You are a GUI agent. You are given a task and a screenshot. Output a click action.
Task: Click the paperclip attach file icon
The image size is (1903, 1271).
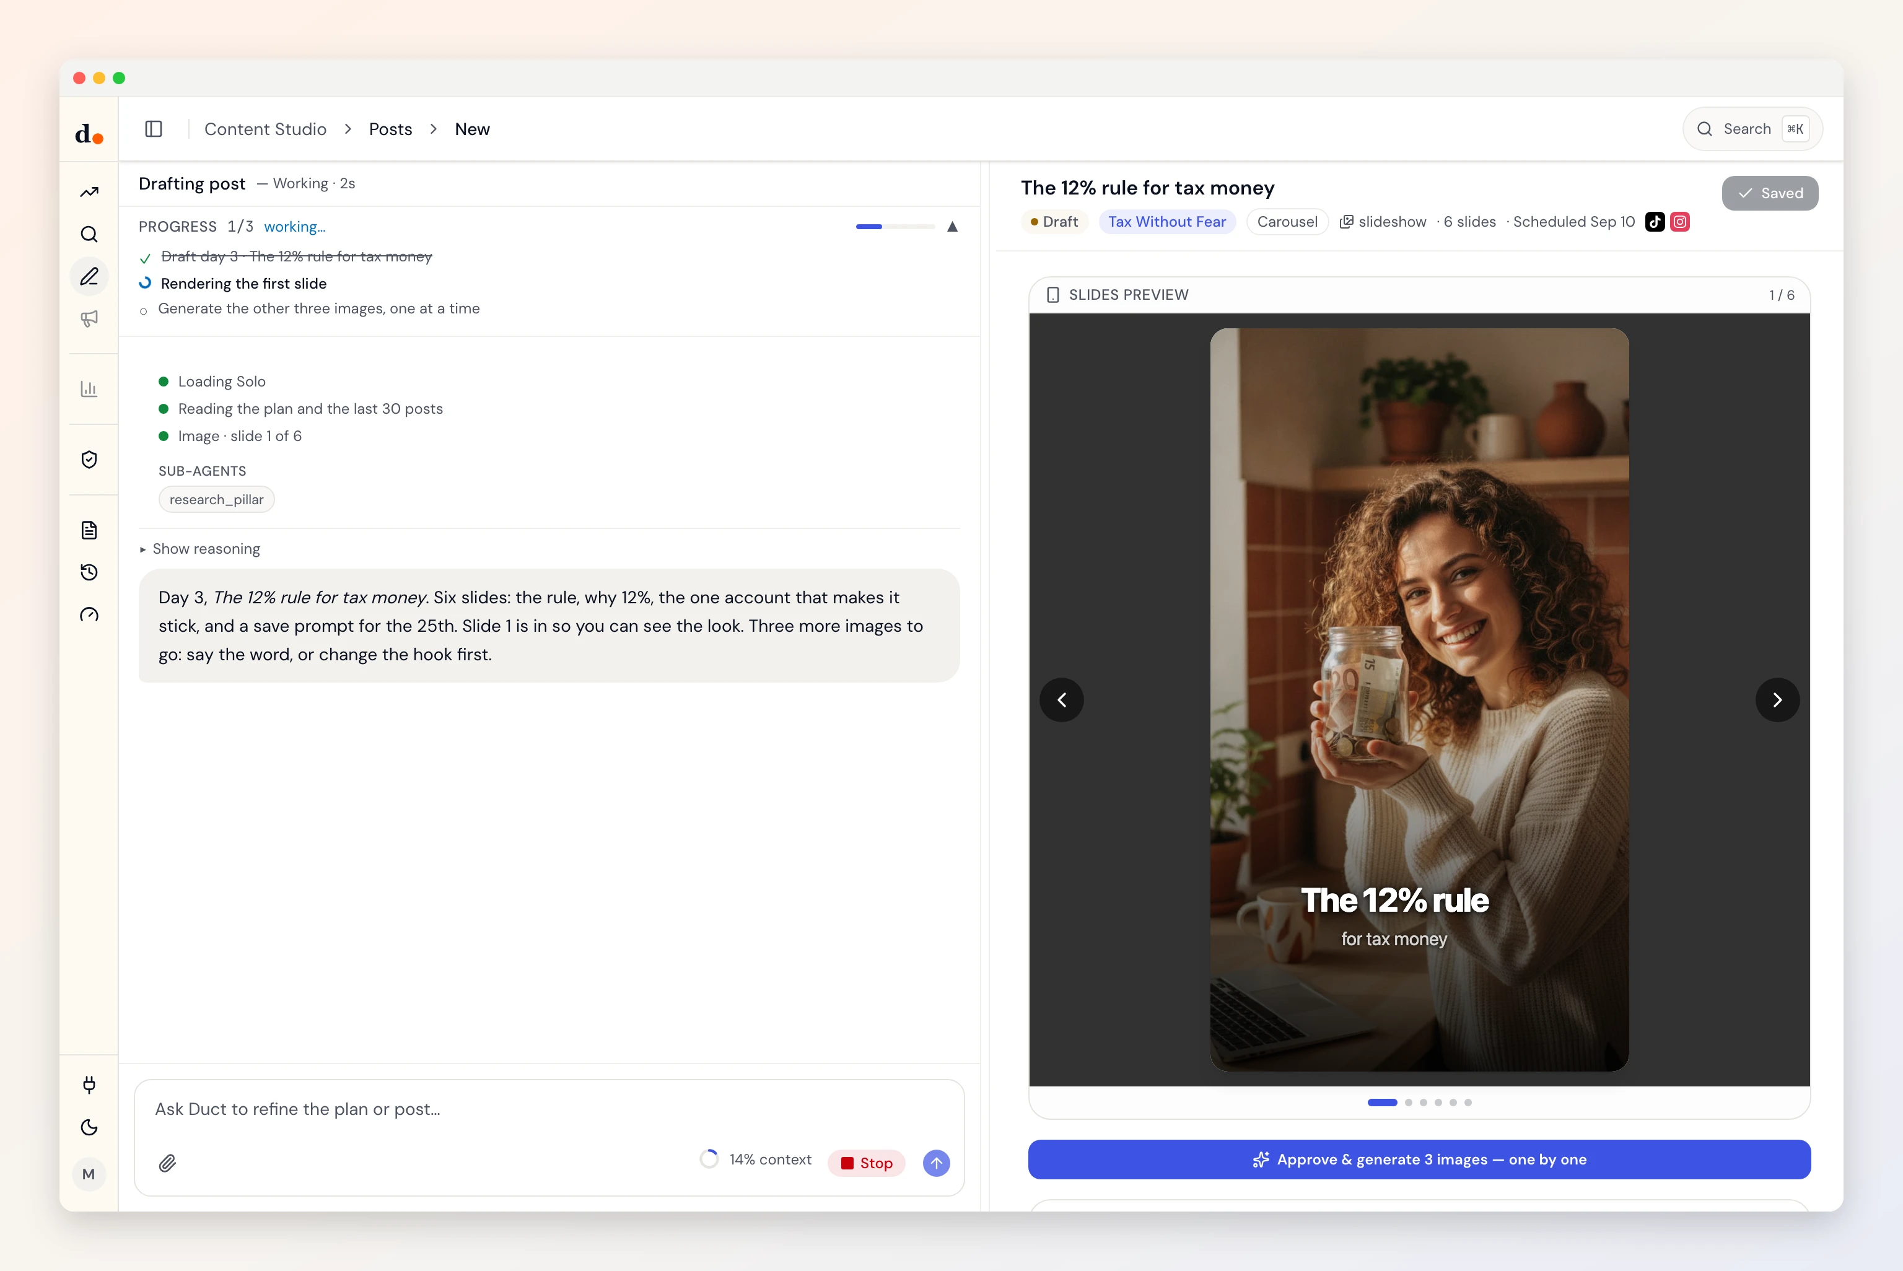pyautogui.click(x=168, y=1163)
